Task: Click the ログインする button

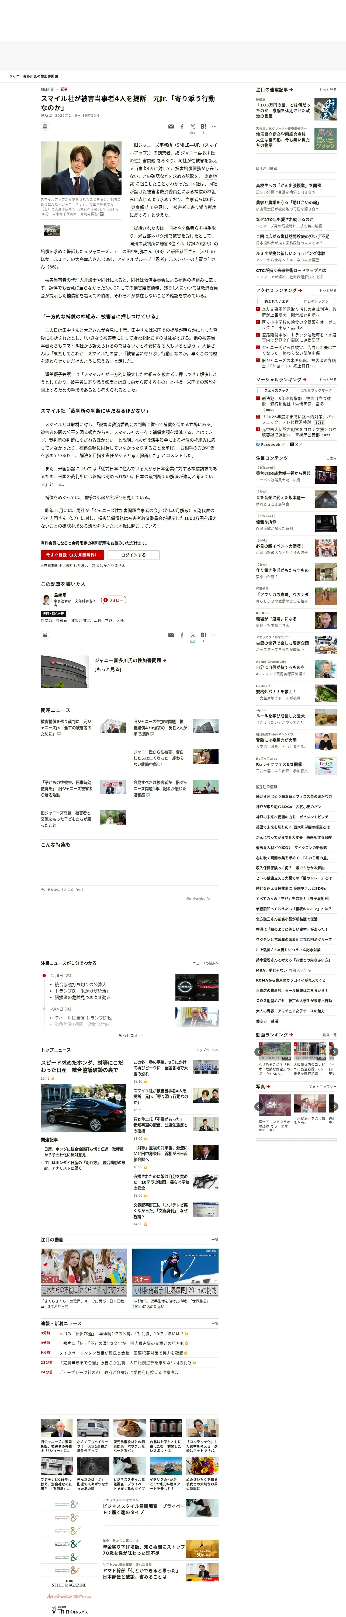Action: coord(133,555)
